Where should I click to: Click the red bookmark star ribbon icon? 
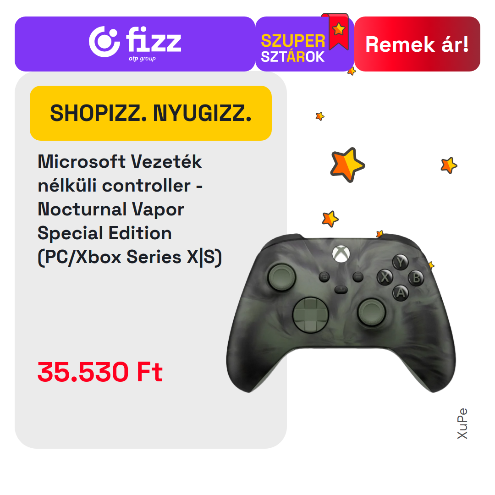tap(337, 32)
